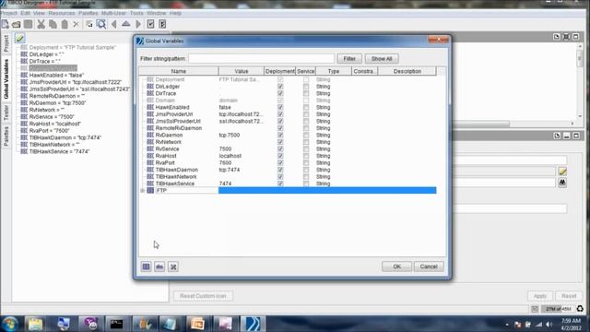Enable Service checkbox for RvaPort

click(x=306, y=162)
